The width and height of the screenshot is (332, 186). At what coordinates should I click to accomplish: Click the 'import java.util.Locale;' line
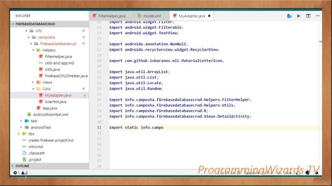(136, 83)
